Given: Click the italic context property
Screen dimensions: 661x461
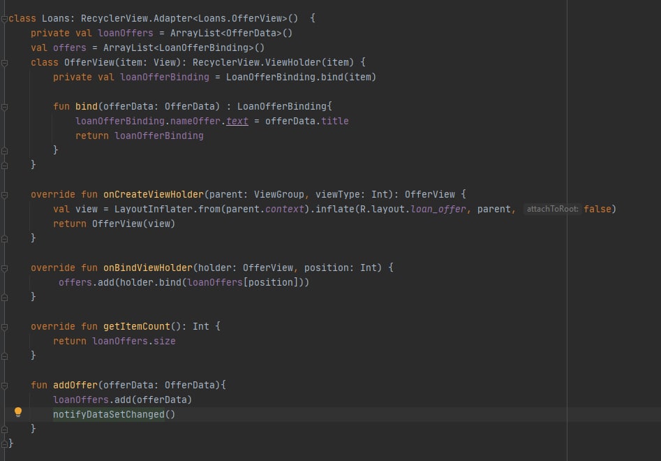Looking at the screenshot, I should tap(285, 209).
